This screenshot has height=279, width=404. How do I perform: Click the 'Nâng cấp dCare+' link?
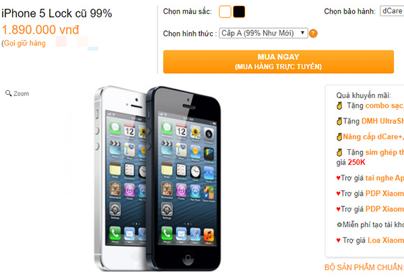point(373,136)
